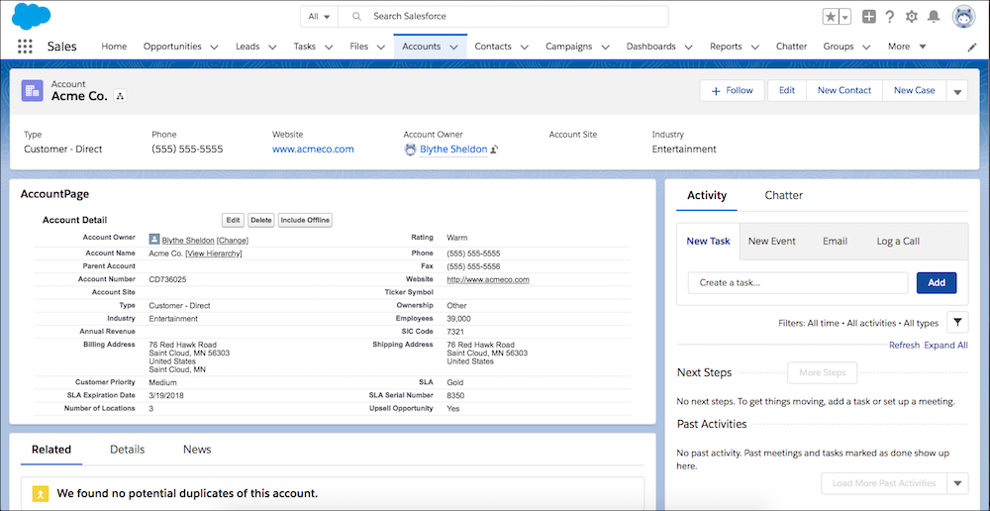Switch to the Details tab
990x511 pixels.
pos(128,449)
